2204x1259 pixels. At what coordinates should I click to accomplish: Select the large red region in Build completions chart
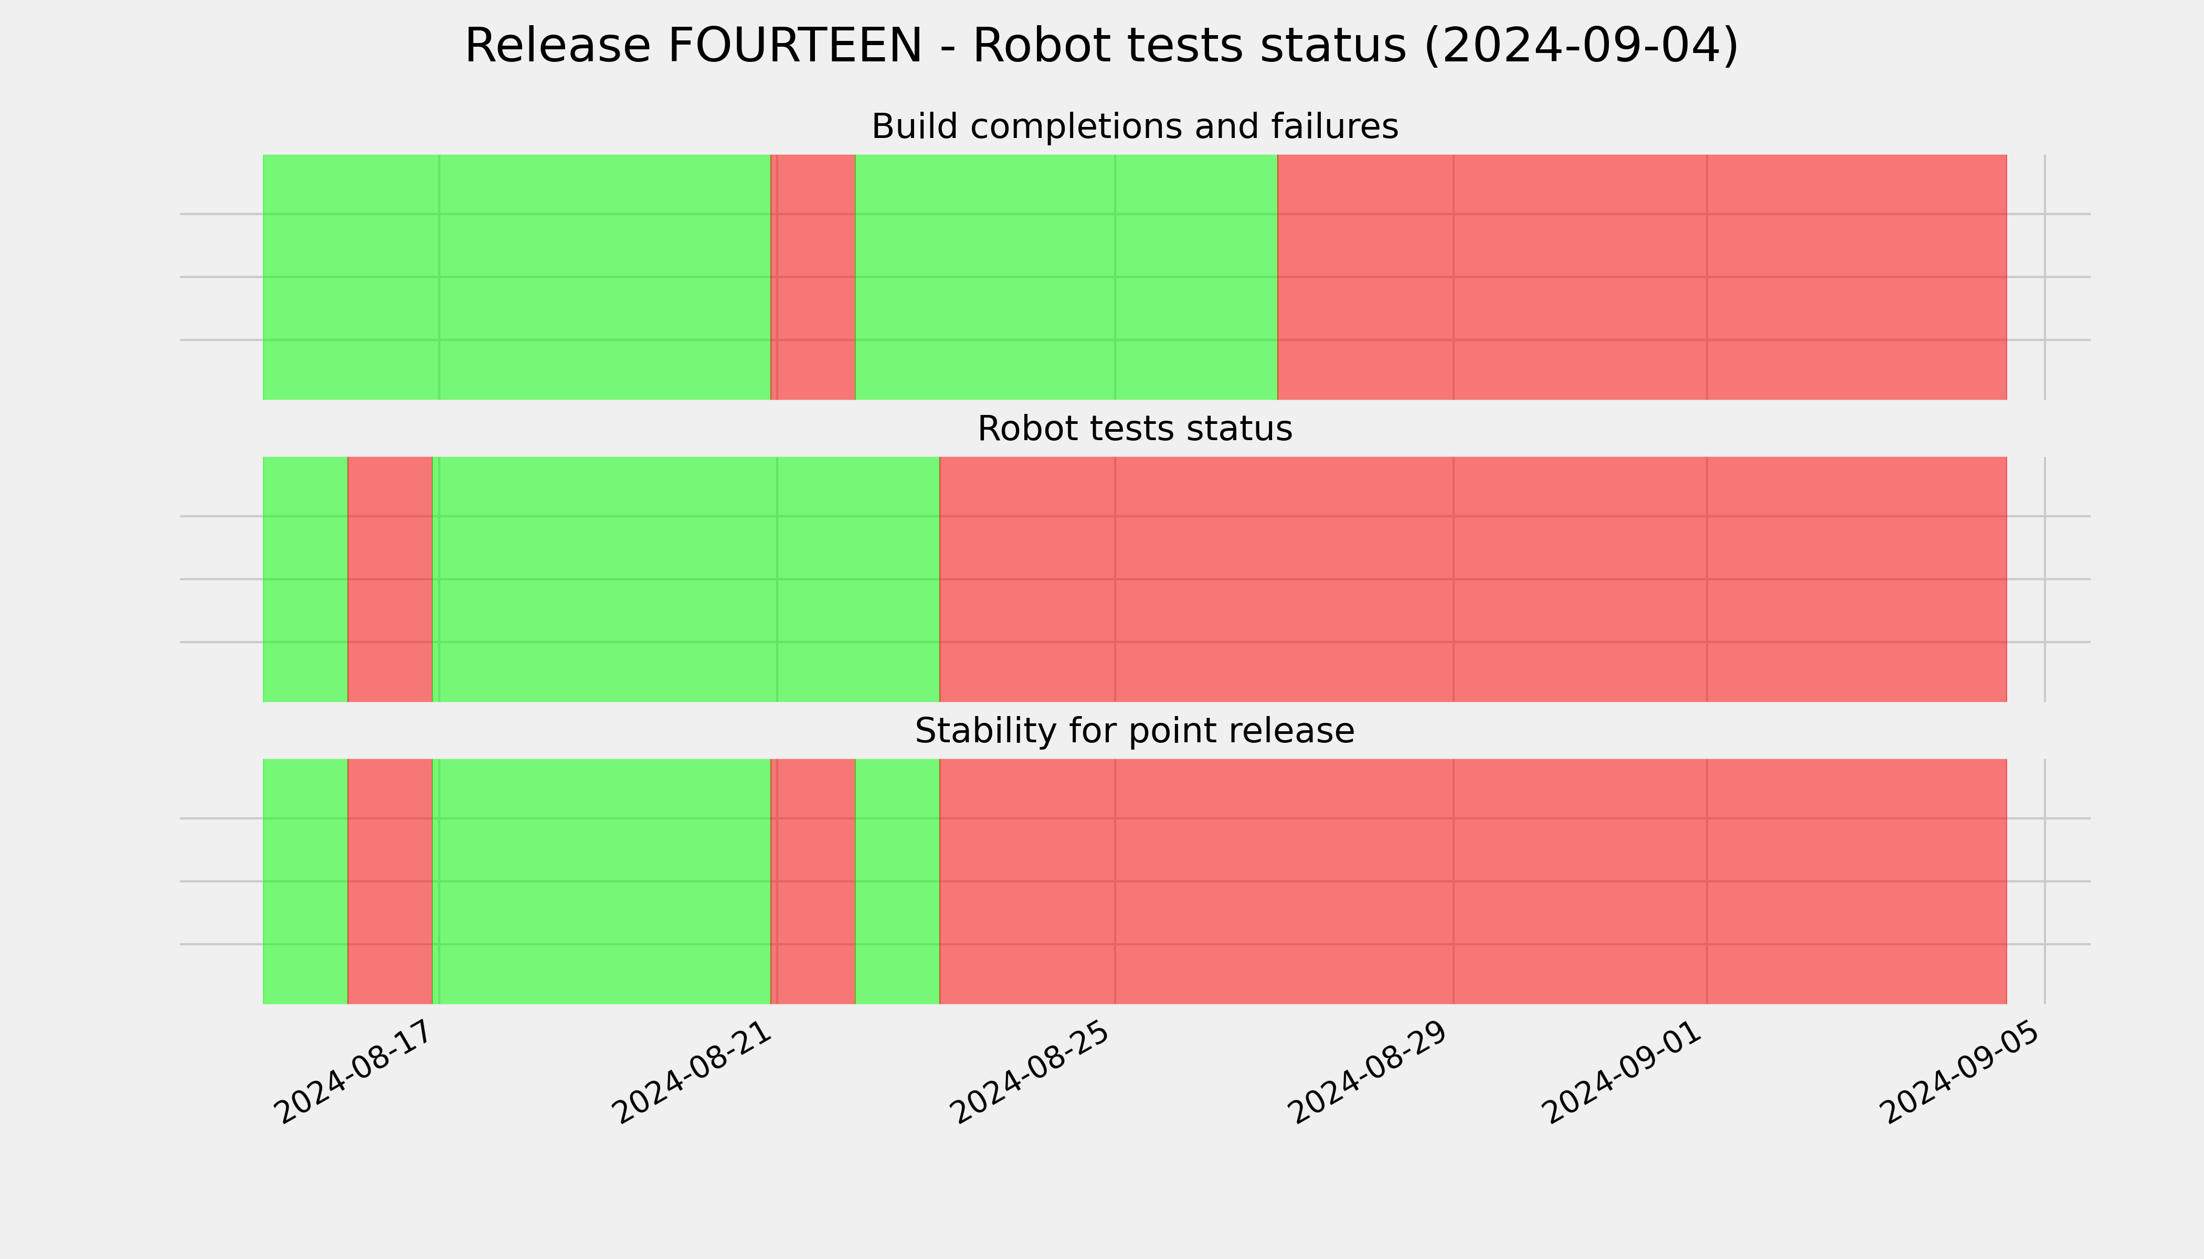(1642, 276)
